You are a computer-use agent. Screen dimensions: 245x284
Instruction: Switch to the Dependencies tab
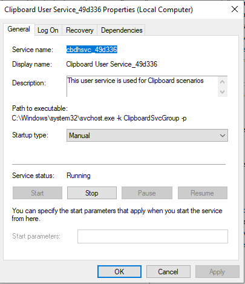point(122,30)
